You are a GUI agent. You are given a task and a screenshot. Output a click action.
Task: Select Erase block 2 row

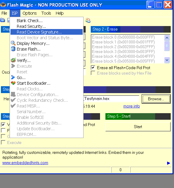[128, 47]
